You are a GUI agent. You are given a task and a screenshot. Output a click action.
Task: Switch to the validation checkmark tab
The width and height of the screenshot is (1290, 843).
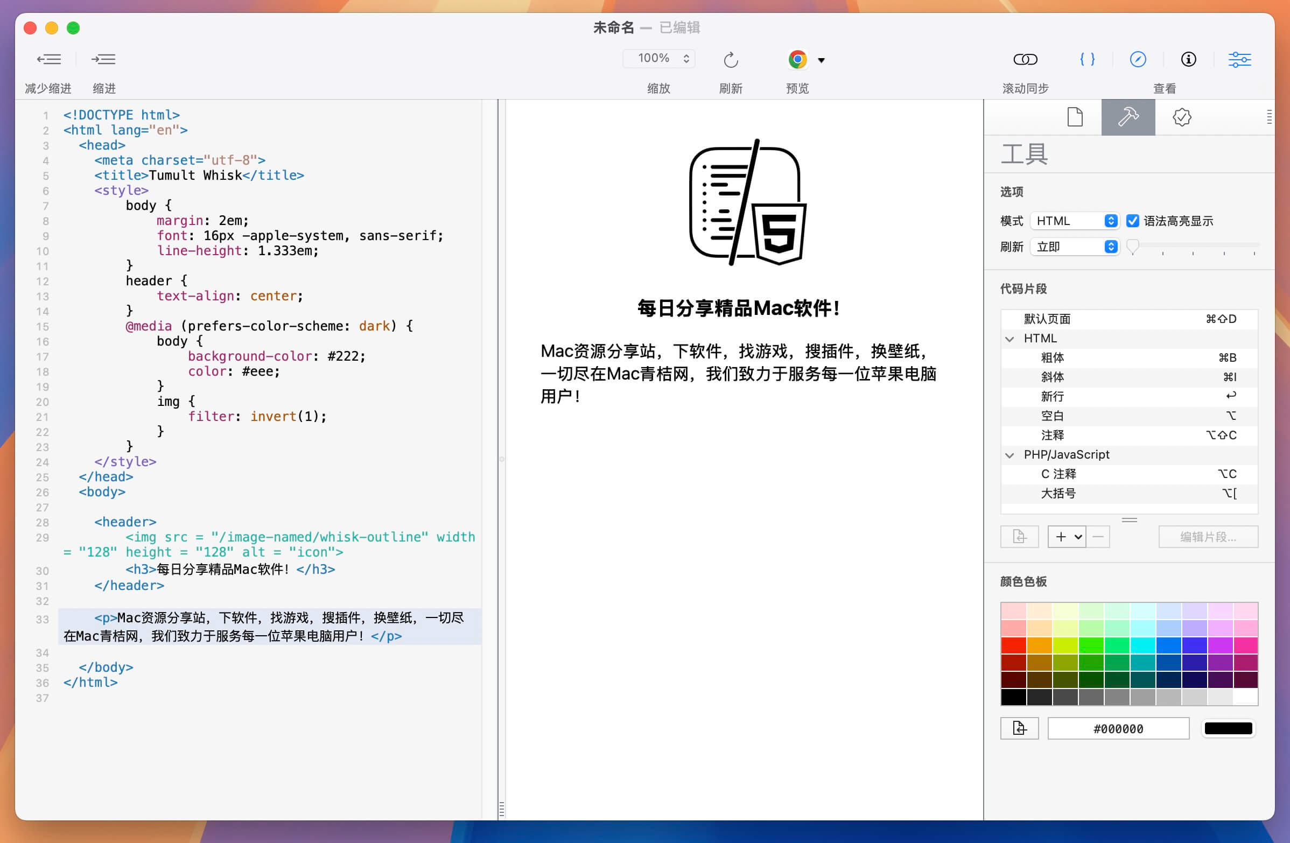[x=1182, y=116]
